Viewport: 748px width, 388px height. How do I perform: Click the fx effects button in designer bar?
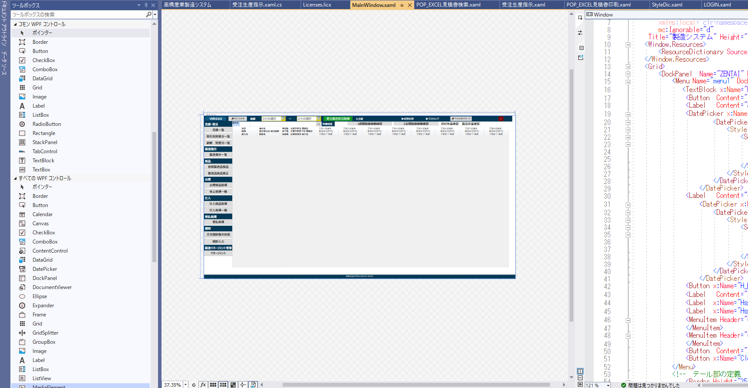click(203, 385)
